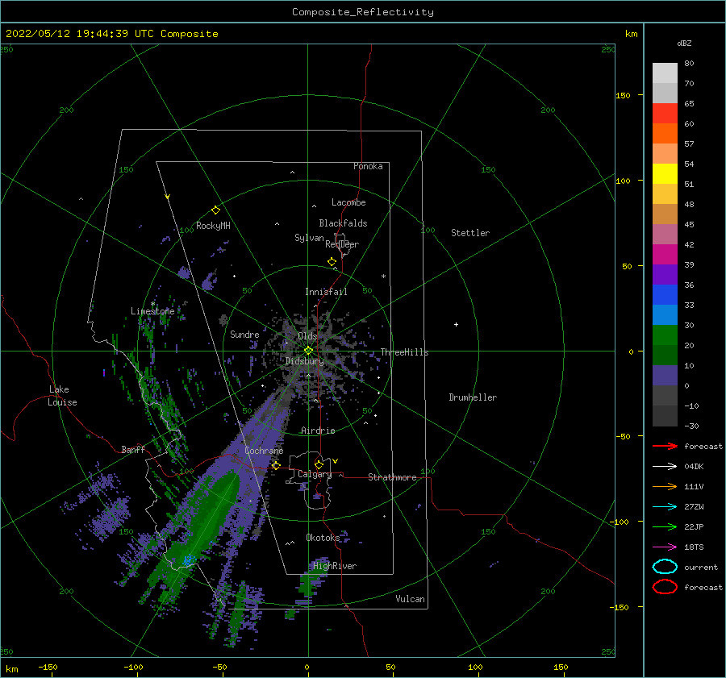
Task: Click the 20 dBZ green color swatch
Action: (x=665, y=335)
